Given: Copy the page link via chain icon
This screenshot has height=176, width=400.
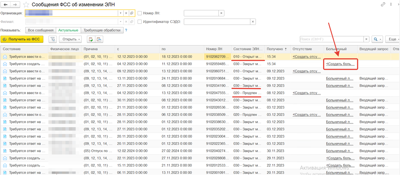Looking at the screenshot, I should tap(383, 5).
